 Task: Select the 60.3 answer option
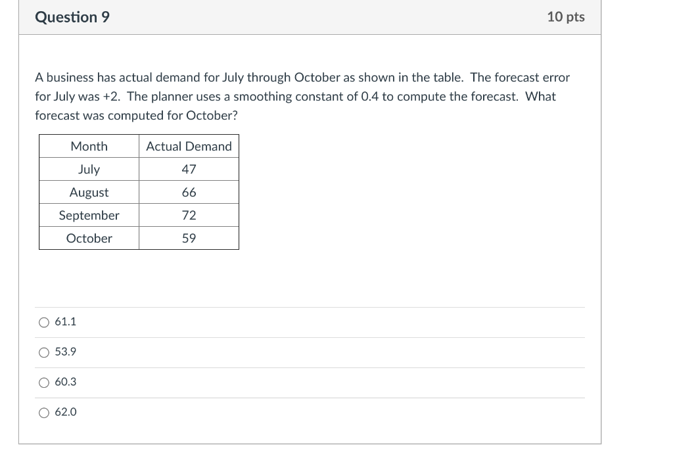[43, 383]
